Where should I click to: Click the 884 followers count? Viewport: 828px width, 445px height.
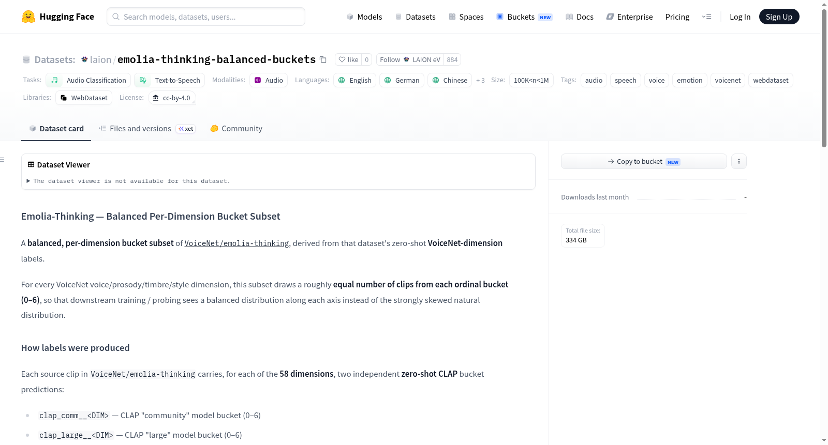452,59
